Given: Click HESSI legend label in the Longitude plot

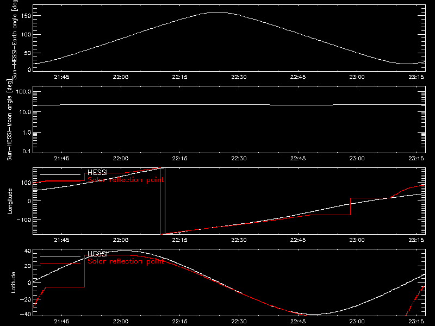Looking at the screenshot, I should point(97,172).
